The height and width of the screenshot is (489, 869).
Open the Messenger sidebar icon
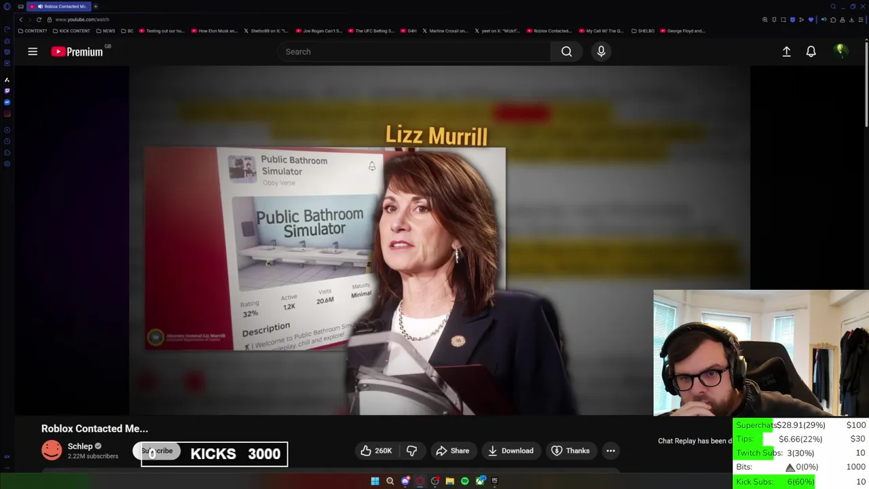[7, 102]
